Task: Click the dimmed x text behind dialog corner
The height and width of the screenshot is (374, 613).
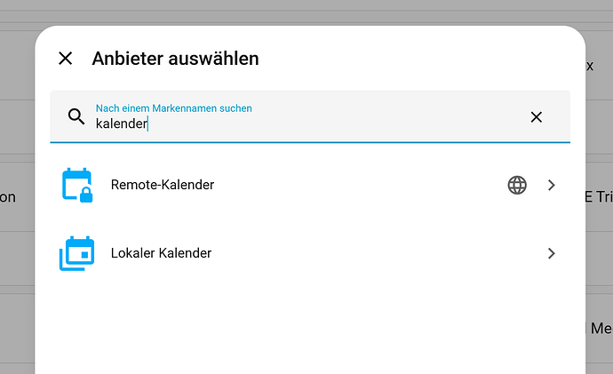Action: pyautogui.click(x=590, y=66)
